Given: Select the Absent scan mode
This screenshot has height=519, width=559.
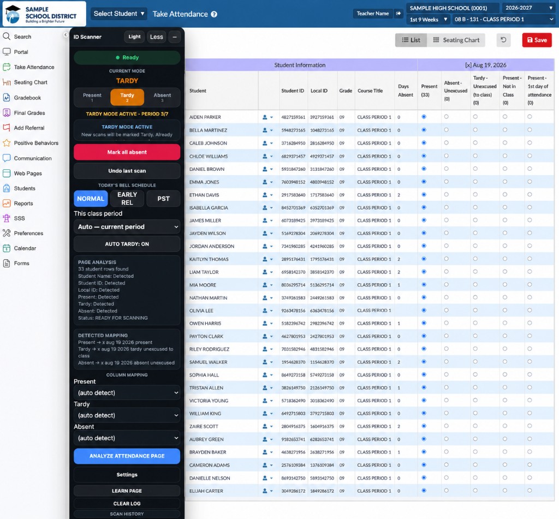Looking at the screenshot, I should point(162,97).
